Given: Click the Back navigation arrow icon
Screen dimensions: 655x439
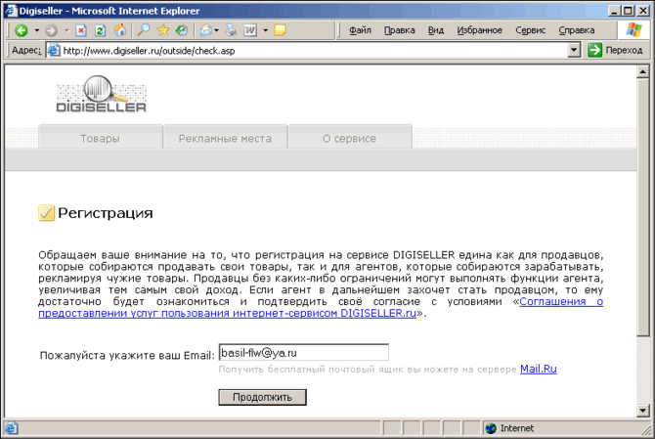Looking at the screenshot, I should coord(21,30).
